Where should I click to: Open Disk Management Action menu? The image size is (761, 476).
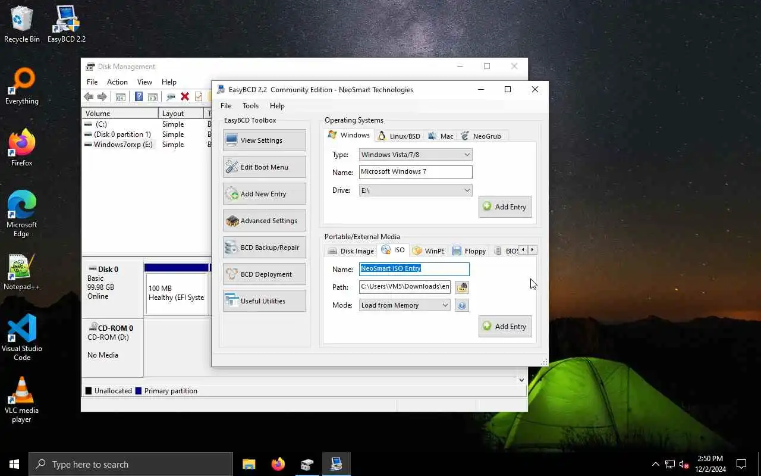pos(117,82)
